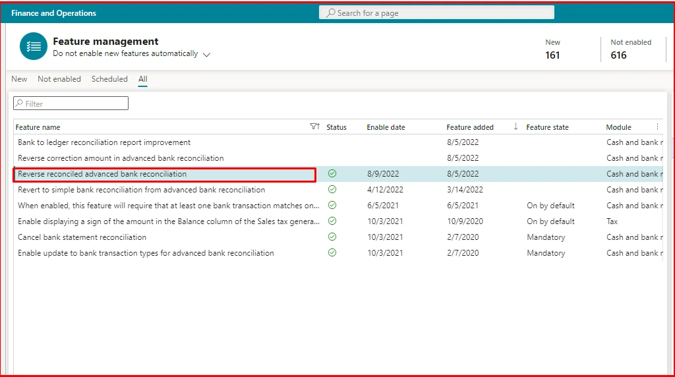Click status checkmark for Reverse reconciled advanced bank reconciliation
The width and height of the screenshot is (675, 377).
click(332, 173)
